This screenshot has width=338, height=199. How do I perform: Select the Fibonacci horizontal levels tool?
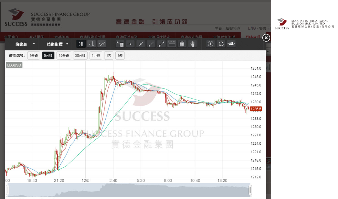tap(172, 44)
